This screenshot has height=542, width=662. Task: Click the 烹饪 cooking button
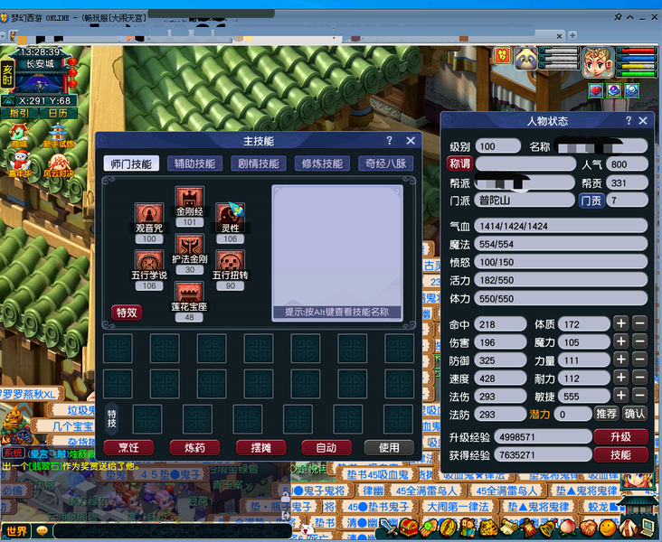point(128,447)
